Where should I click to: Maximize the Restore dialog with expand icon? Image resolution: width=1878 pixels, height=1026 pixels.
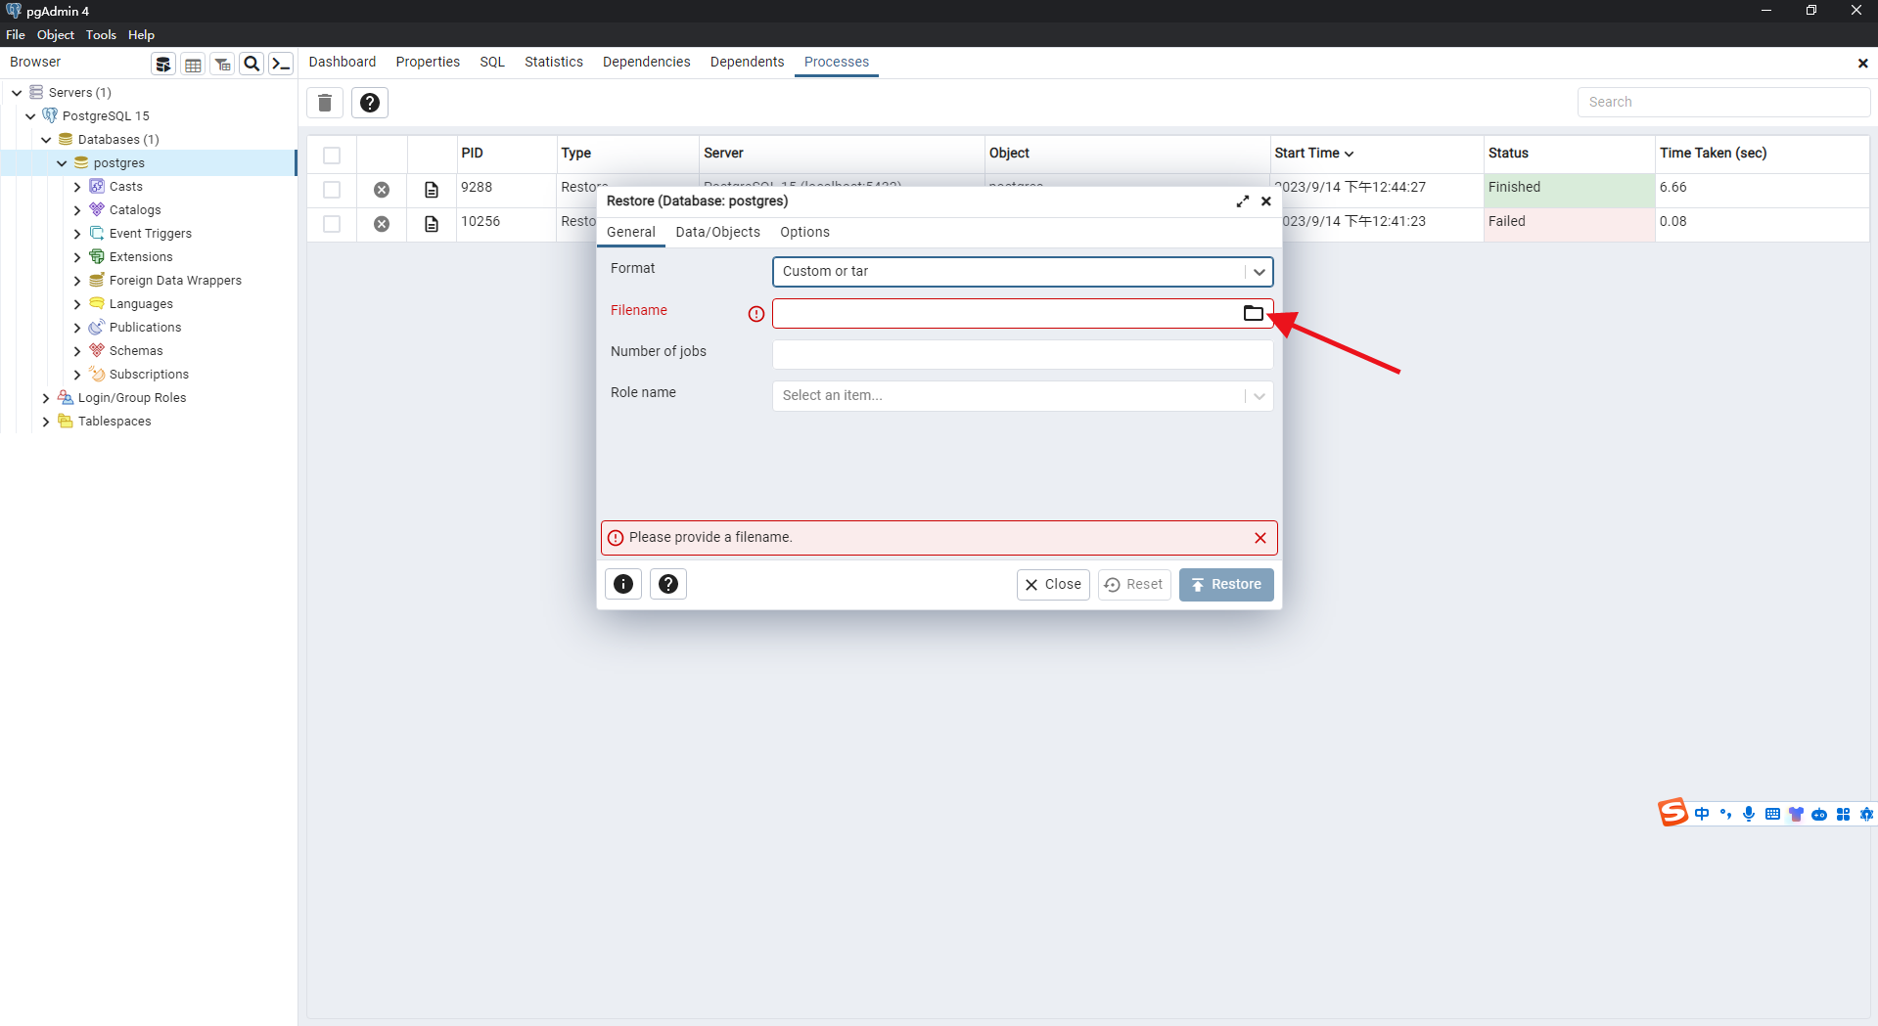click(1242, 201)
